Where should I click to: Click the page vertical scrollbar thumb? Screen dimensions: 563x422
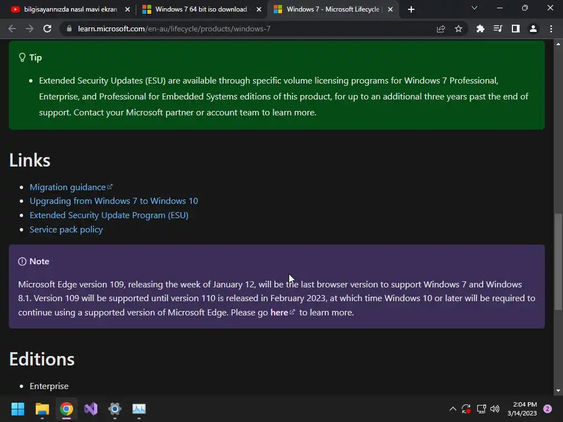coord(558,262)
